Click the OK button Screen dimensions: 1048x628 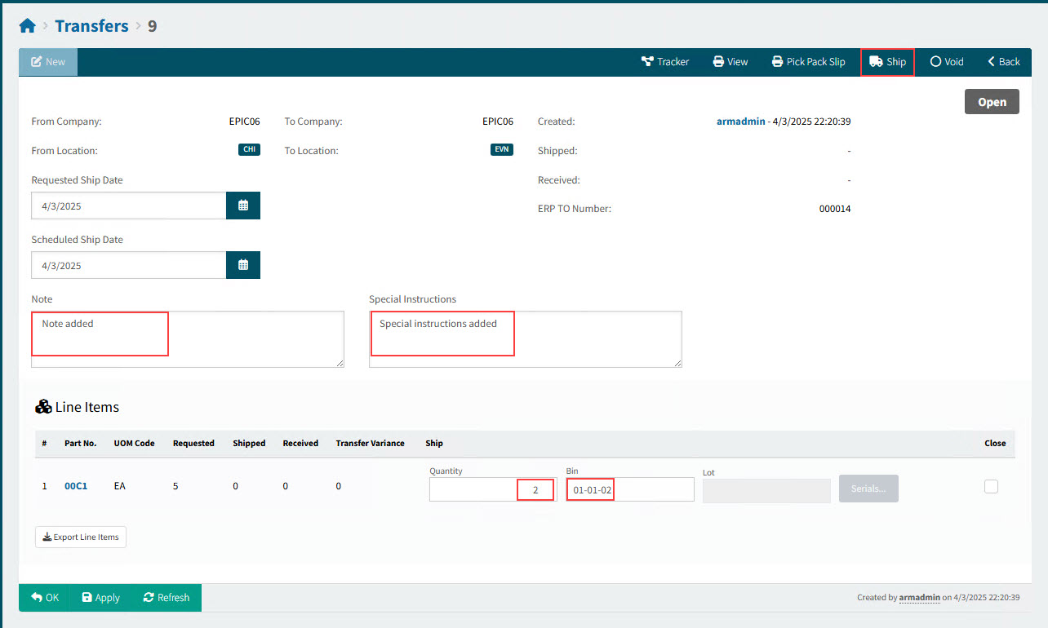click(45, 598)
